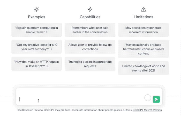The image size is (181, 116).
Task: Click the Examples column heading
Action: pyautogui.click(x=37, y=17)
